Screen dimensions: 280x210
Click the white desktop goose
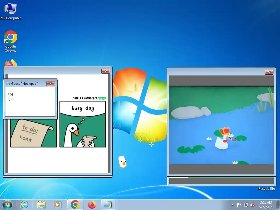click(122, 161)
